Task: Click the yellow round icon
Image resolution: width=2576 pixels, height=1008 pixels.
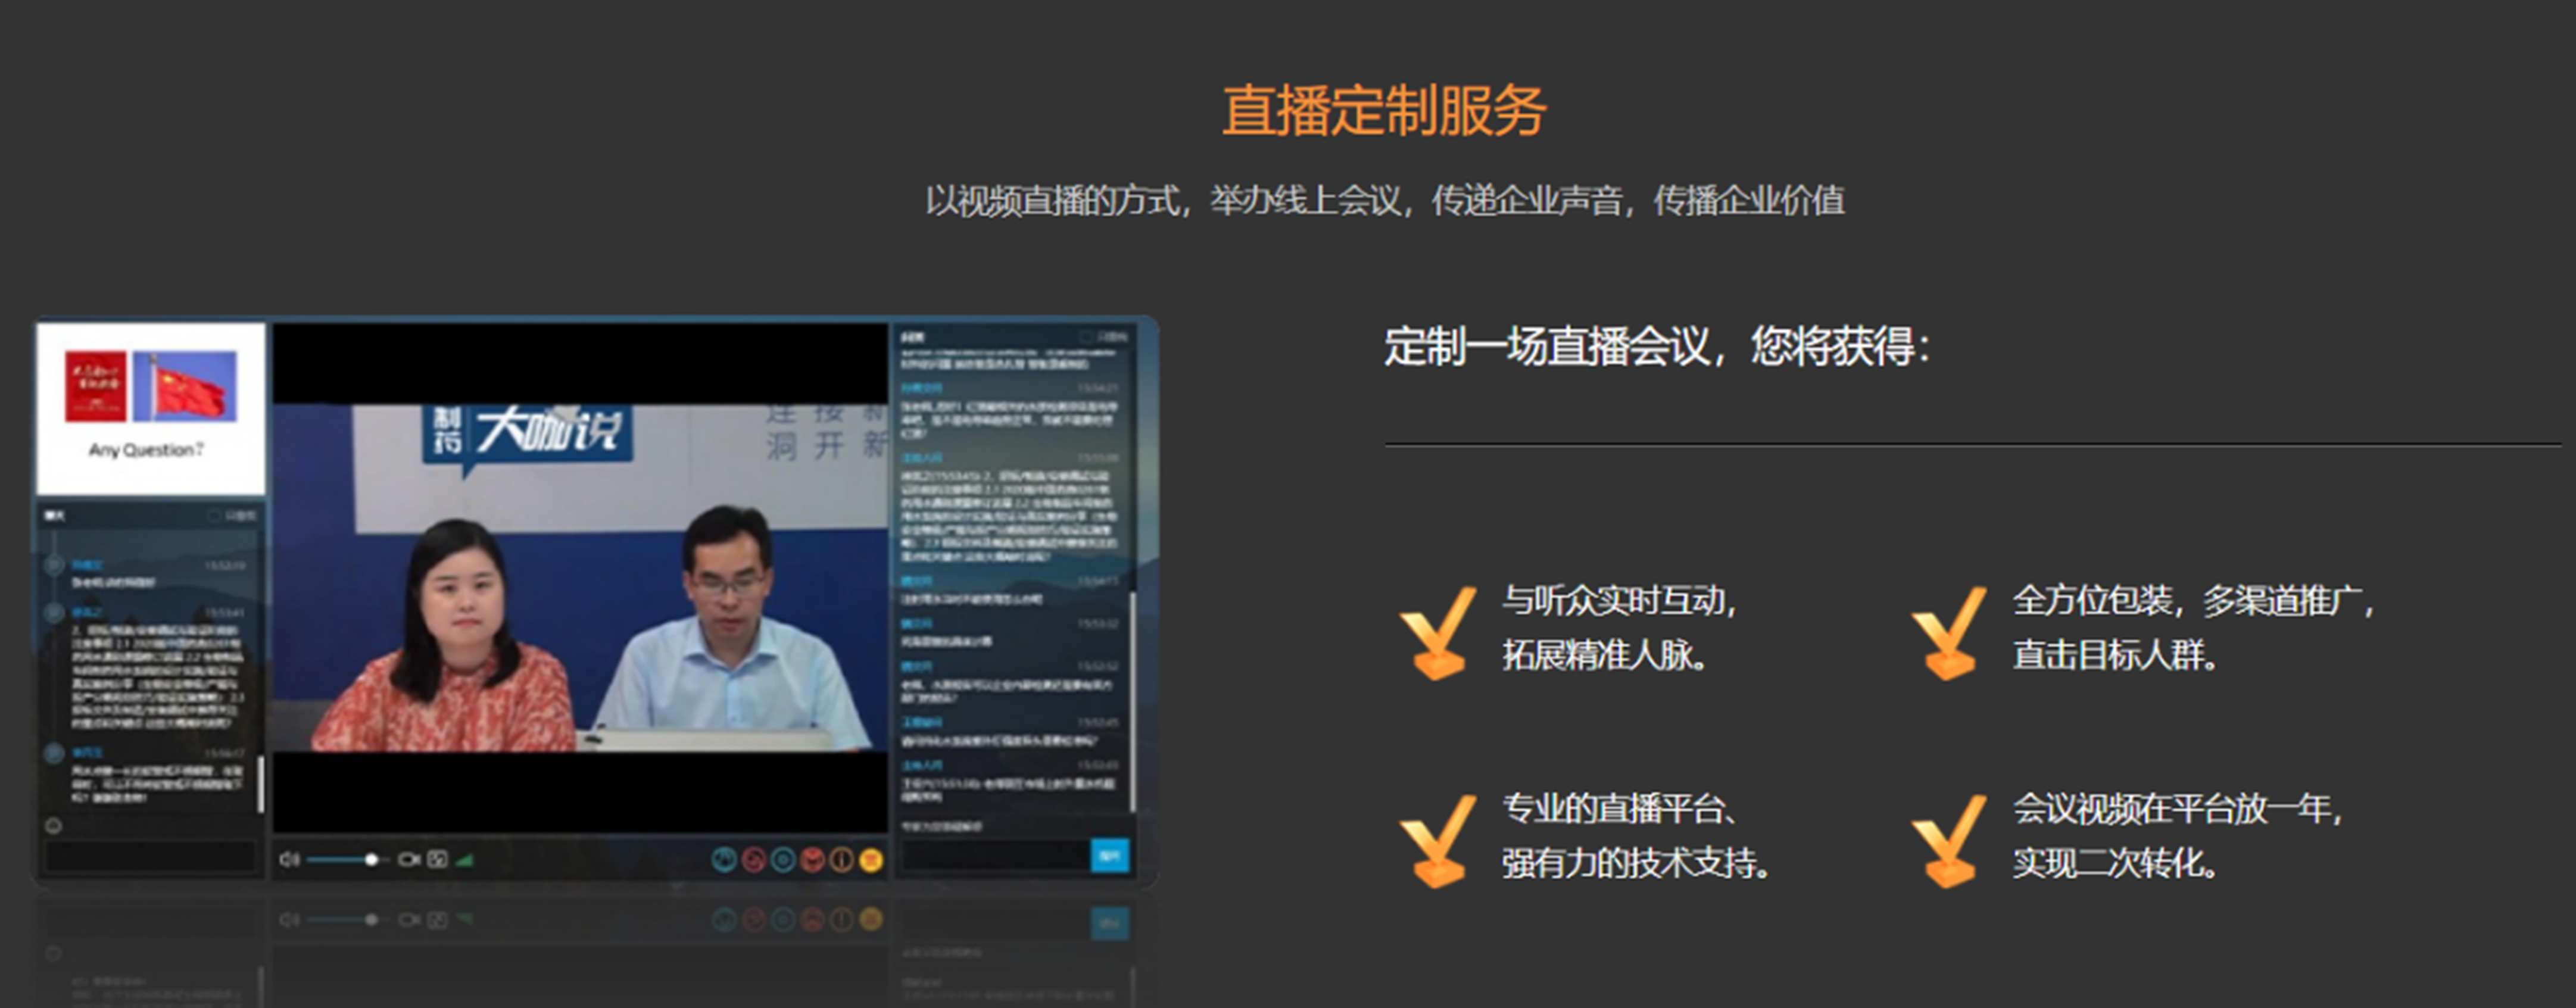Action: [x=871, y=859]
